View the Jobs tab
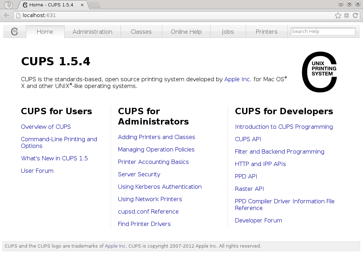363x254 pixels. click(x=228, y=32)
